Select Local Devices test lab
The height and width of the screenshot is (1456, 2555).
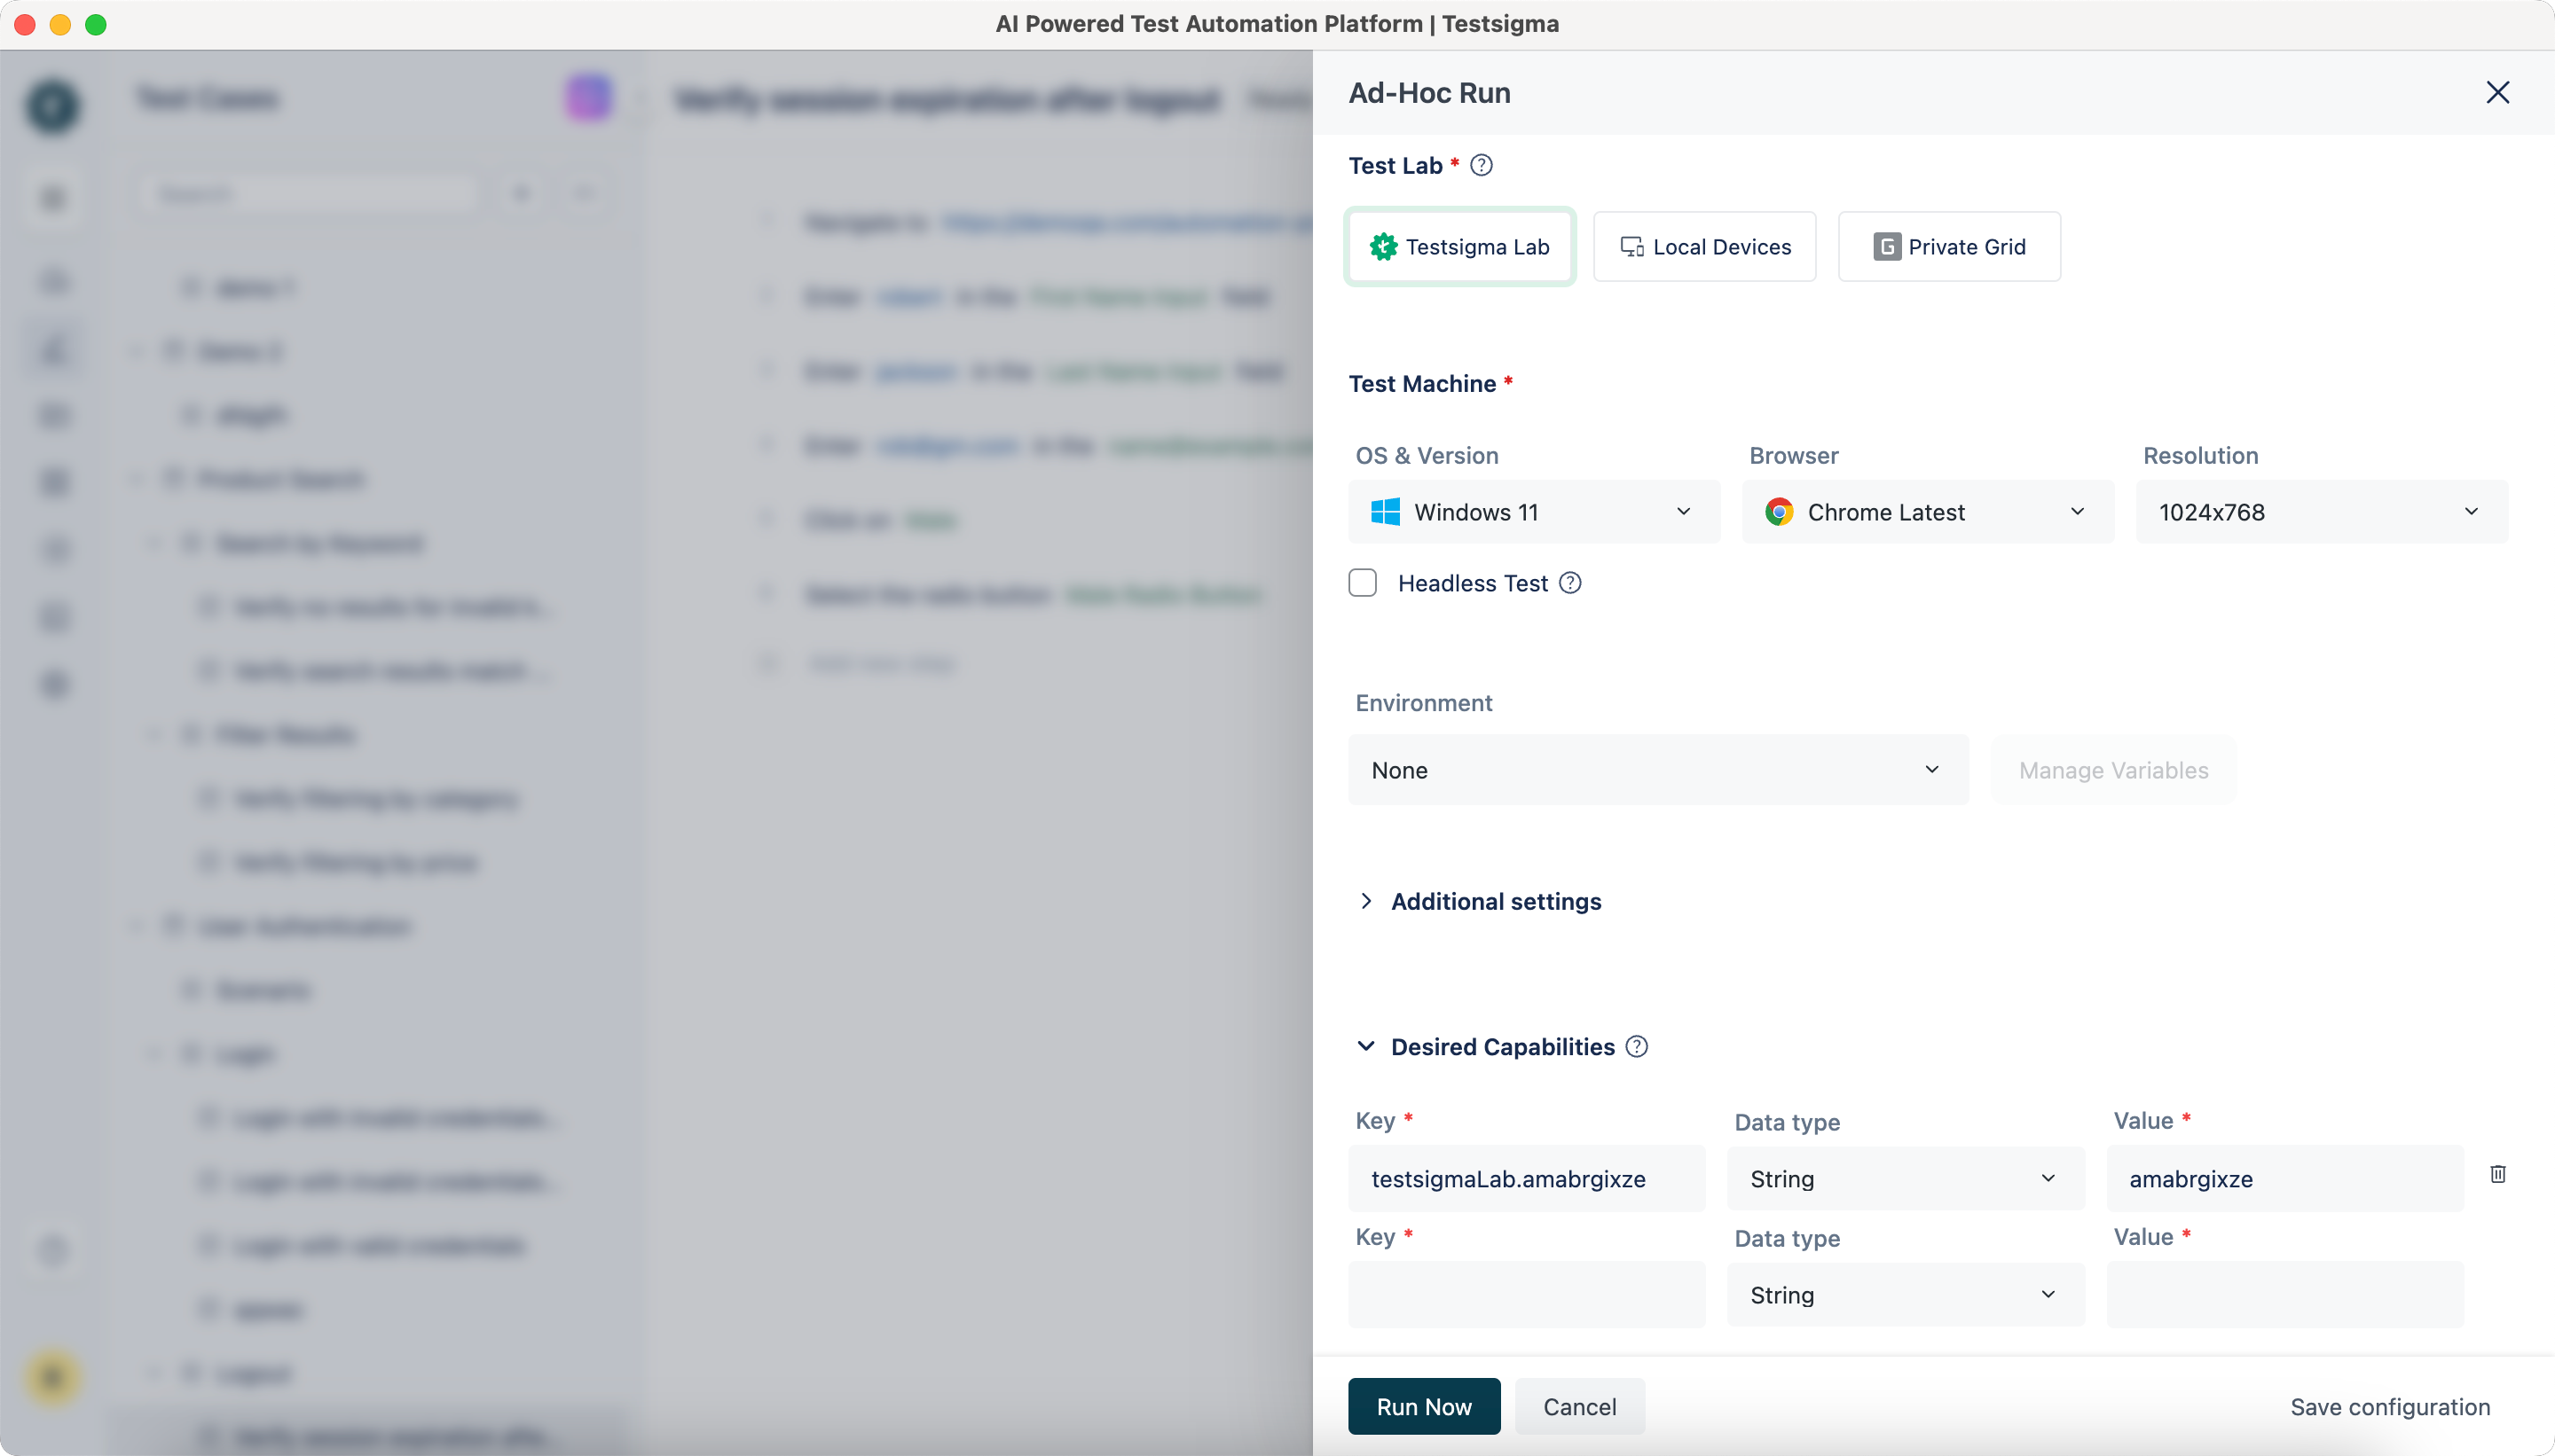(1705, 246)
